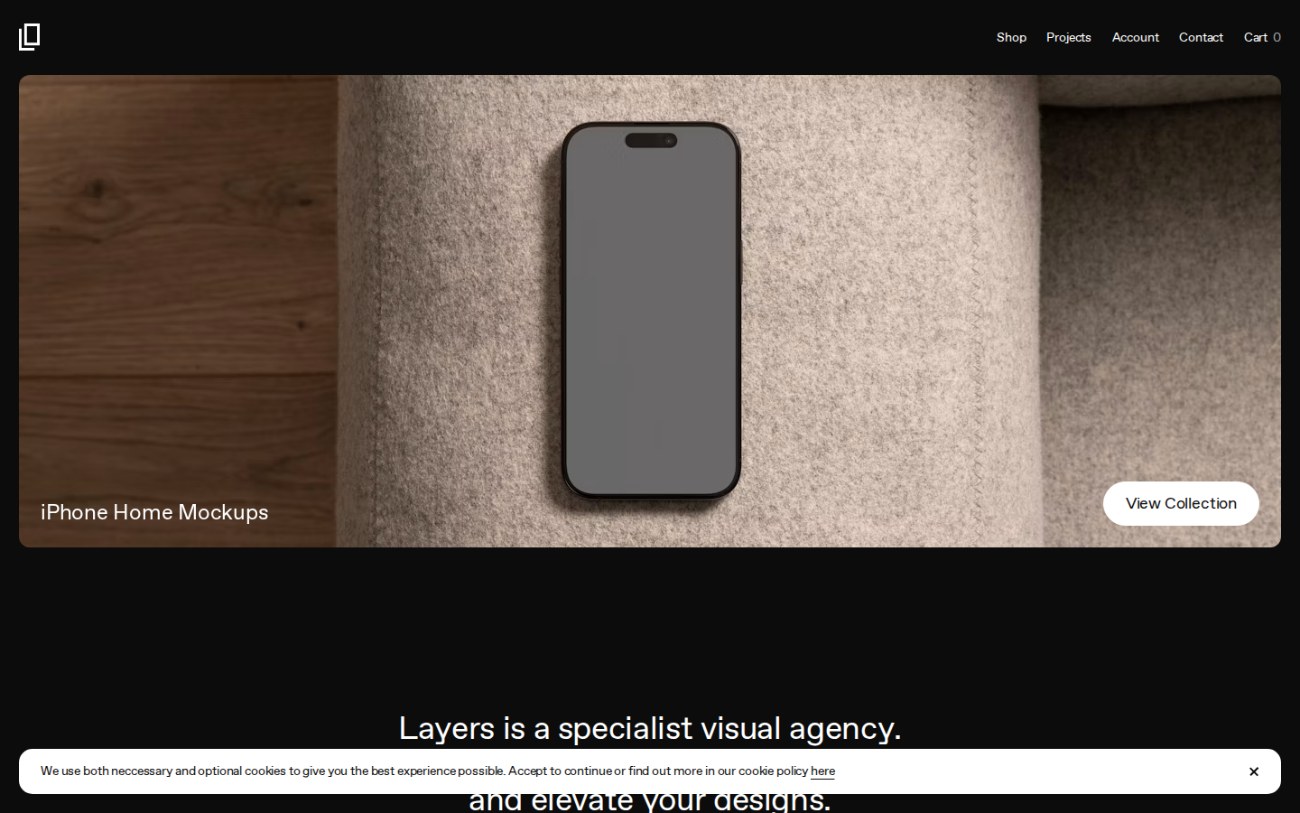1300x813 pixels.
Task: Open the cookie policy 'here' link
Action: click(x=822, y=771)
